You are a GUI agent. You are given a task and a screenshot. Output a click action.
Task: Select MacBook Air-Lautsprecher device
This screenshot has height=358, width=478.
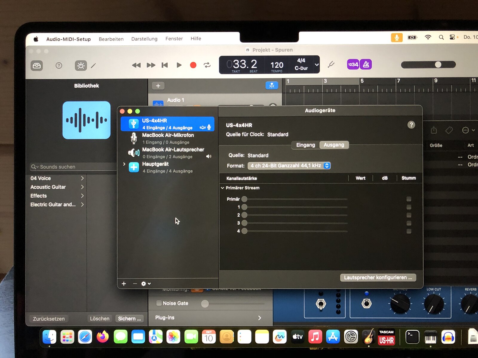click(167, 153)
